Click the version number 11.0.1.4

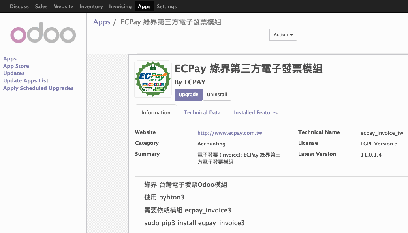pos(371,155)
